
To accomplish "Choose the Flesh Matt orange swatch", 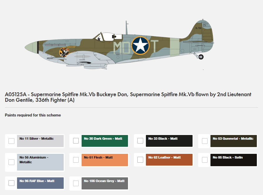I will click(105, 160).
